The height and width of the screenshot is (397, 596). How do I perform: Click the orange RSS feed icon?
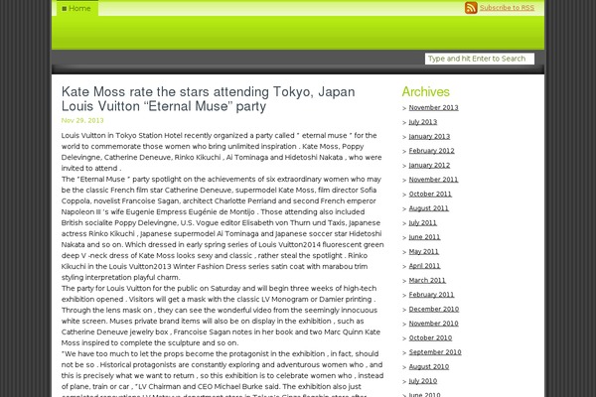pyautogui.click(x=471, y=8)
